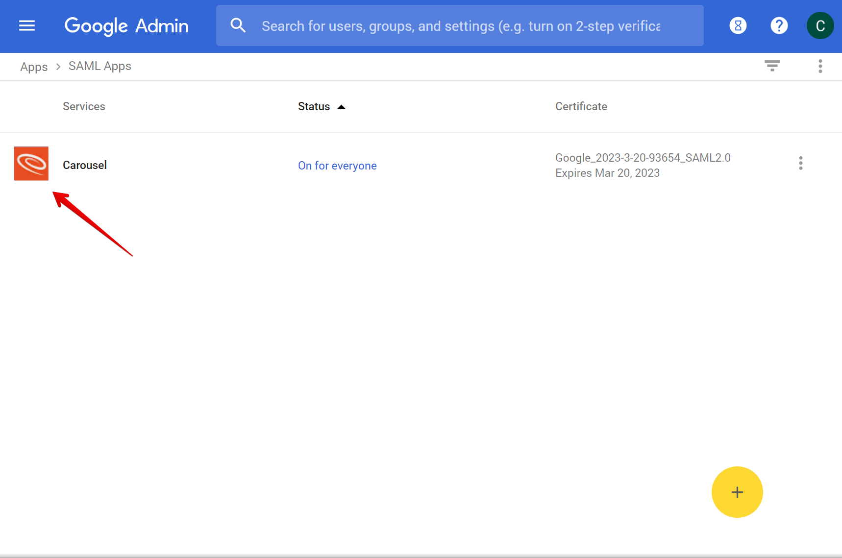
Task: Add a new SAML app with plus button
Action: (737, 492)
